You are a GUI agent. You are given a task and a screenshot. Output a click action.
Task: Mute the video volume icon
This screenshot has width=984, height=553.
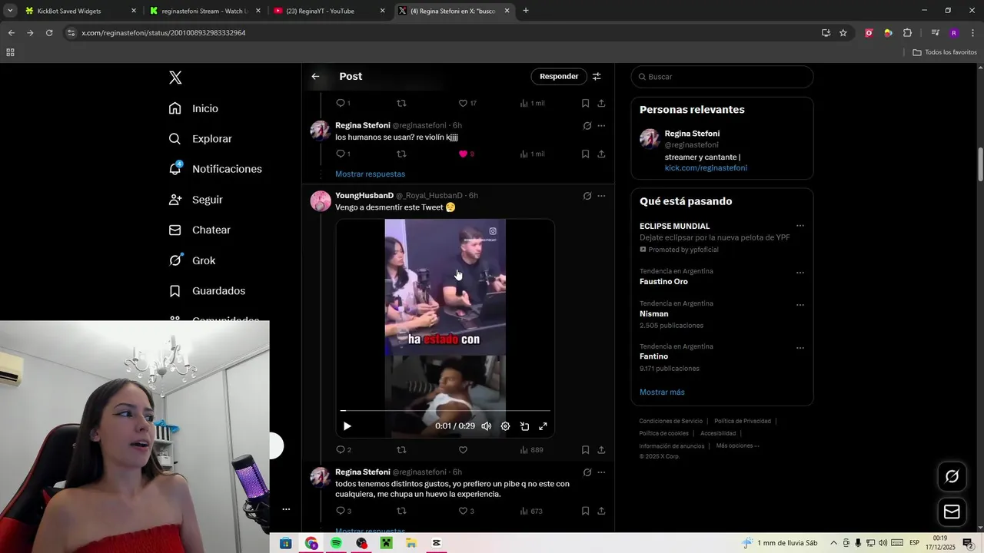(x=487, y=426)
